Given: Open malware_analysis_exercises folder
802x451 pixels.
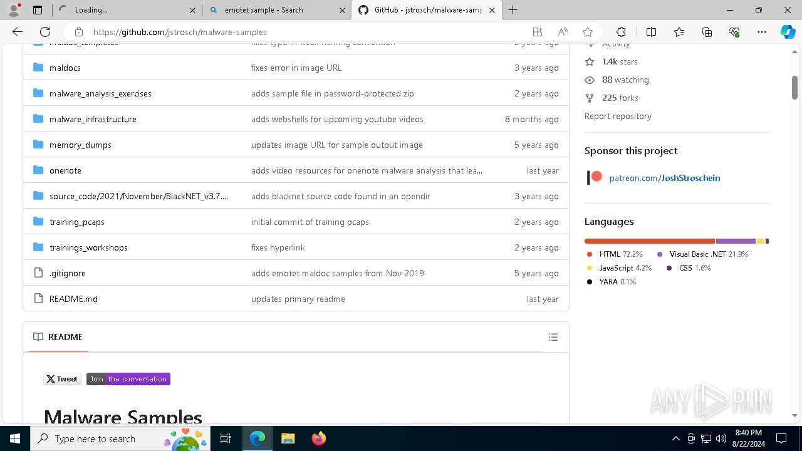Looking at the screenshot, I should coord(100,93).
